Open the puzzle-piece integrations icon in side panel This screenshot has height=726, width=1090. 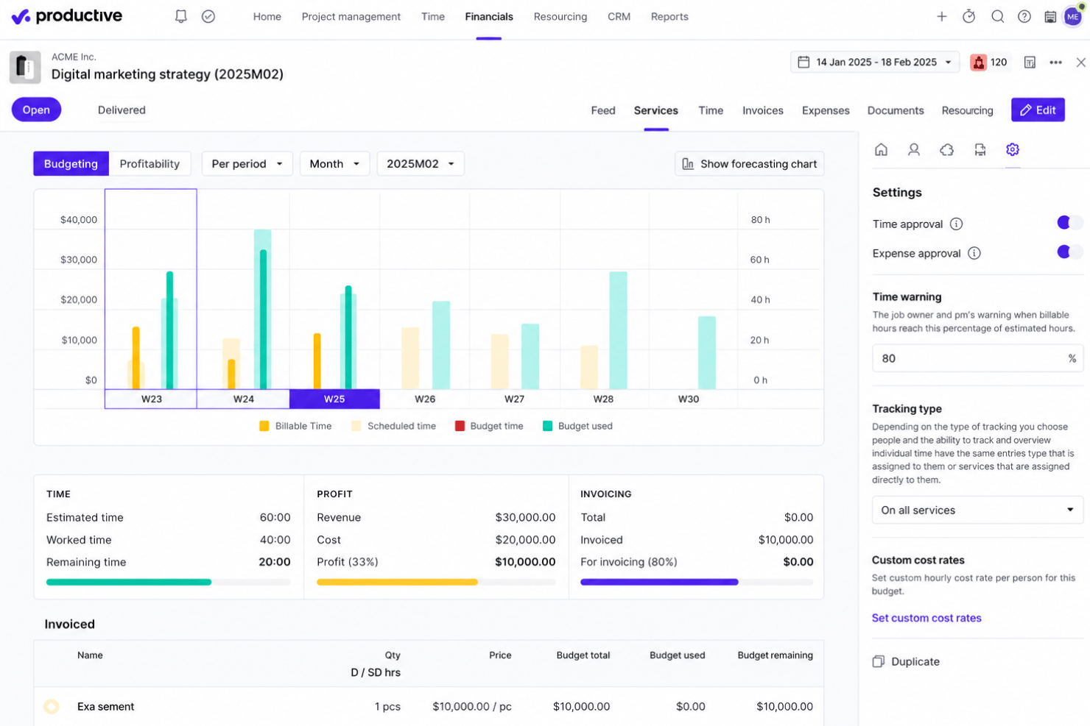(x=947, y=149)
